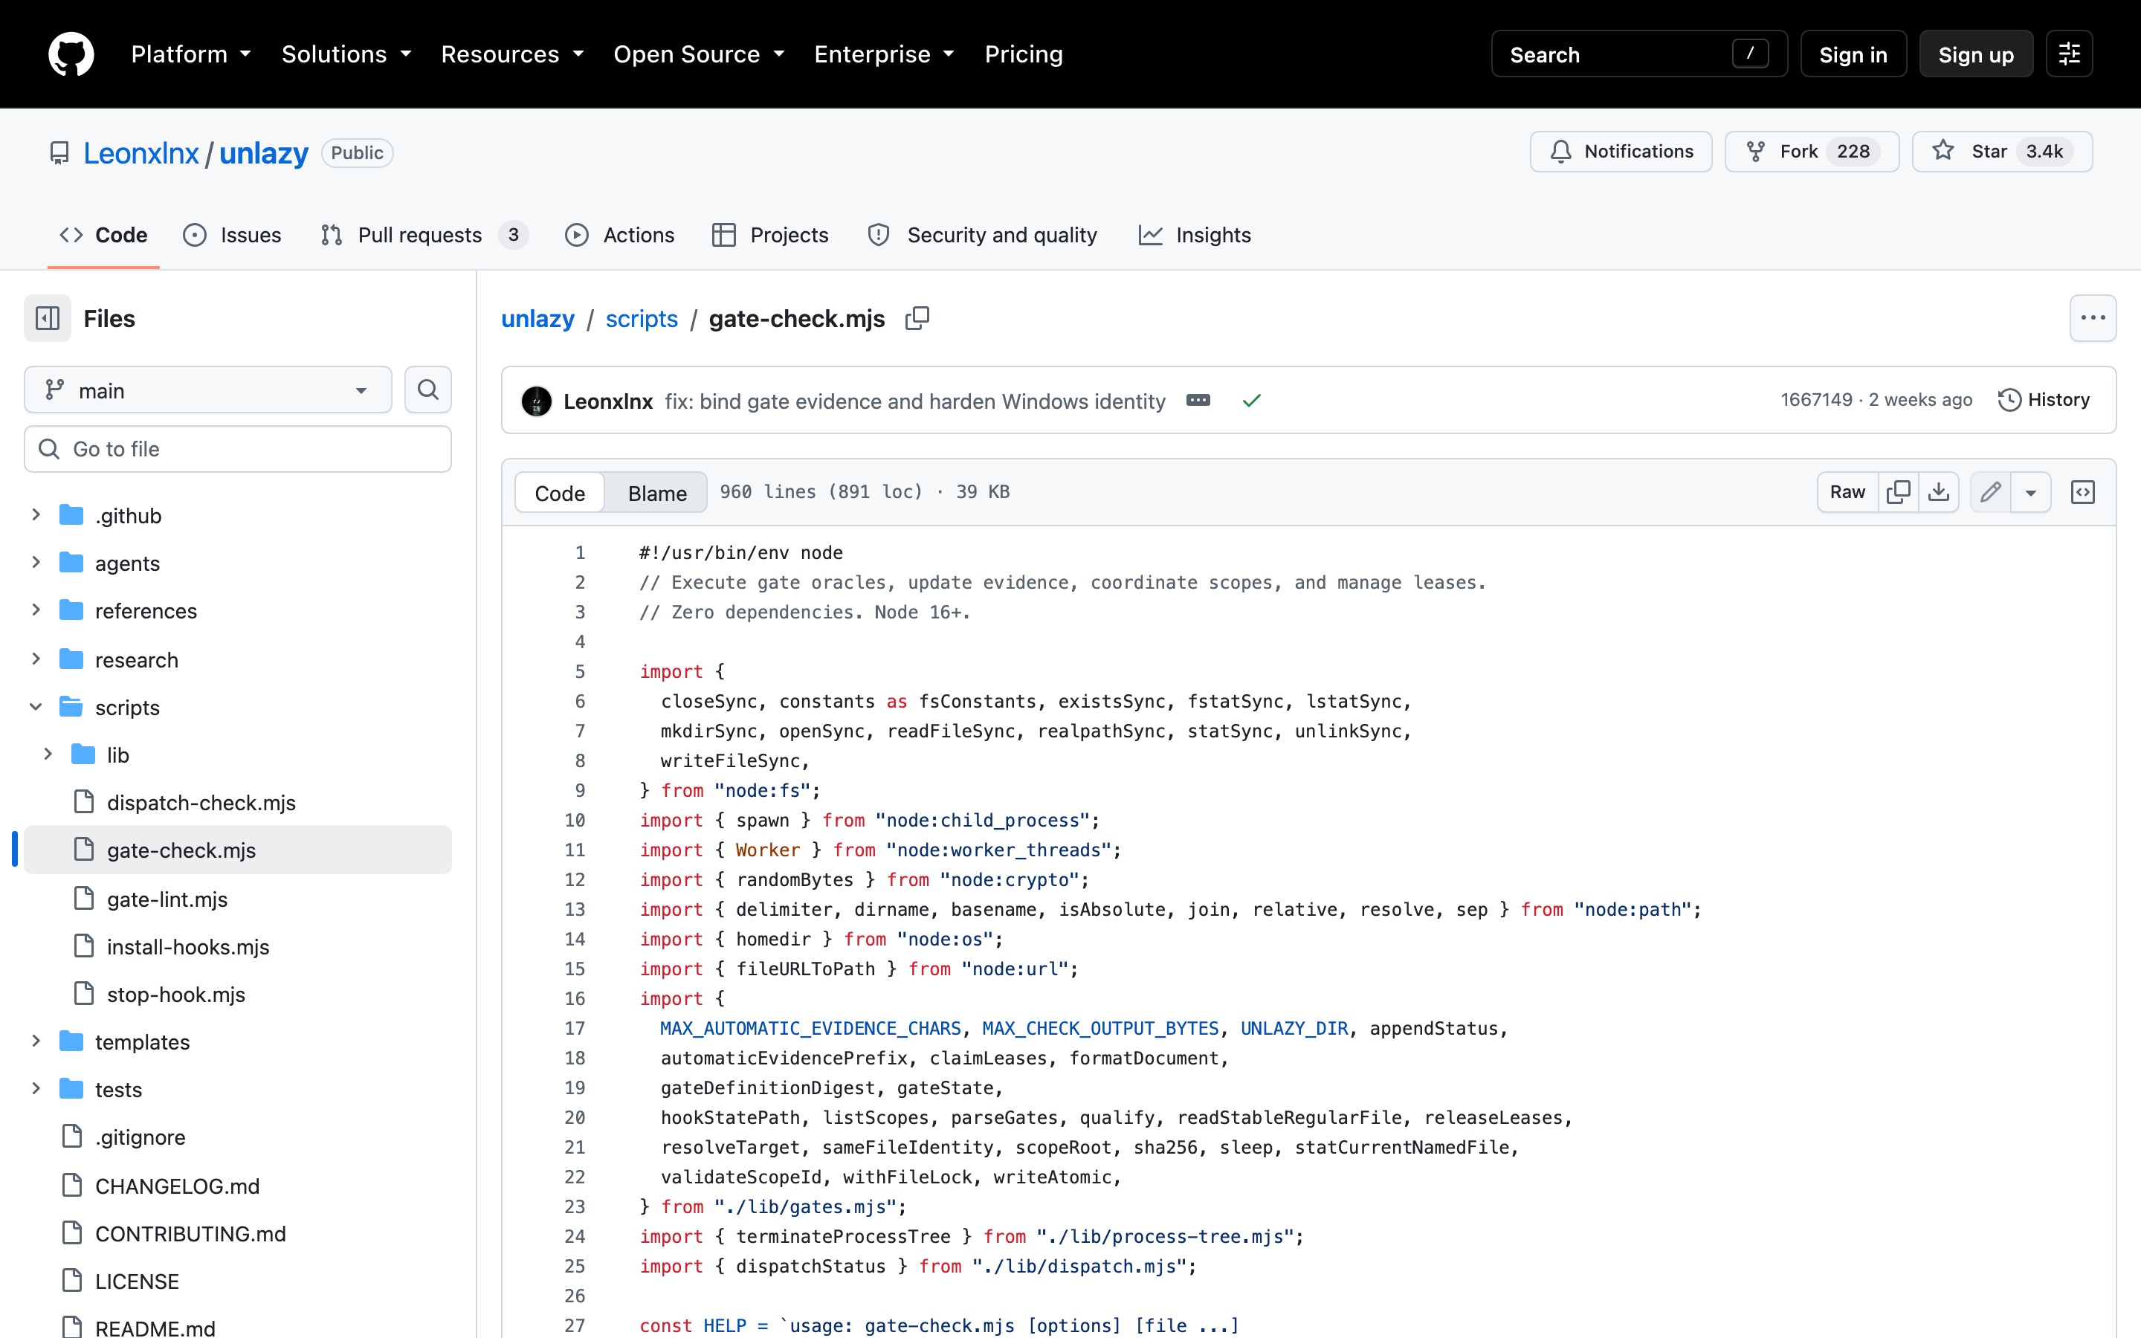Expand the tests folder chevron
The height and width of the screenshot is (1338, 2141).
point(36,1089)
